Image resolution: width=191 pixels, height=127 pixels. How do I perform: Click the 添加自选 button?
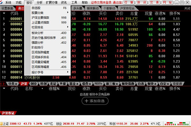pos(95,101)
